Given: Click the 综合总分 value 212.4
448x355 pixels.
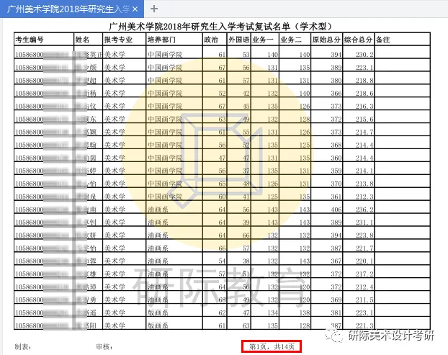Looking at the screenshot, I should click(x=364, y=287).
